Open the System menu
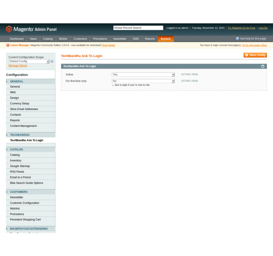 [166, 39]
